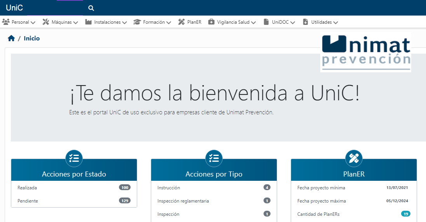Screen dimensions: 426x222
Task: Select the Pendiente row
Action: (x=74, y=201)
